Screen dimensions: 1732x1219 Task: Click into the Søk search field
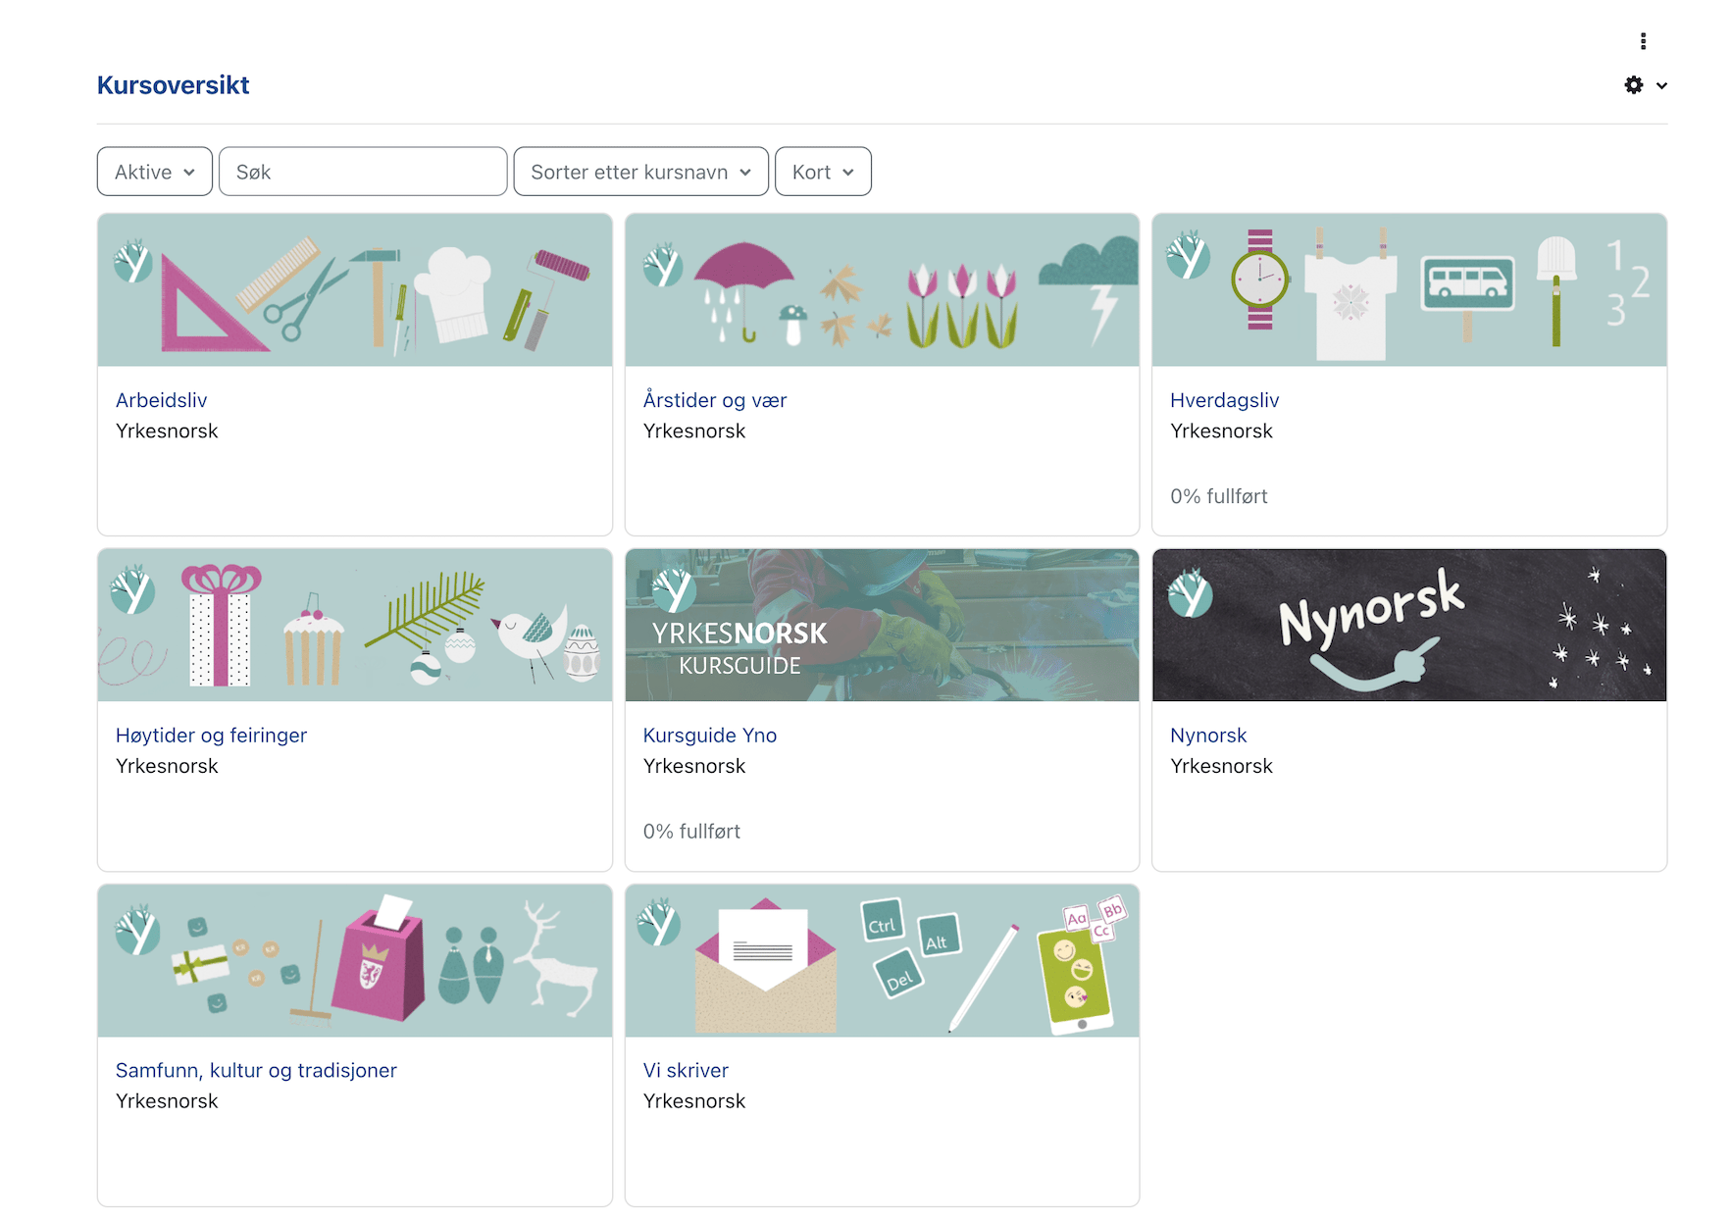363,172
